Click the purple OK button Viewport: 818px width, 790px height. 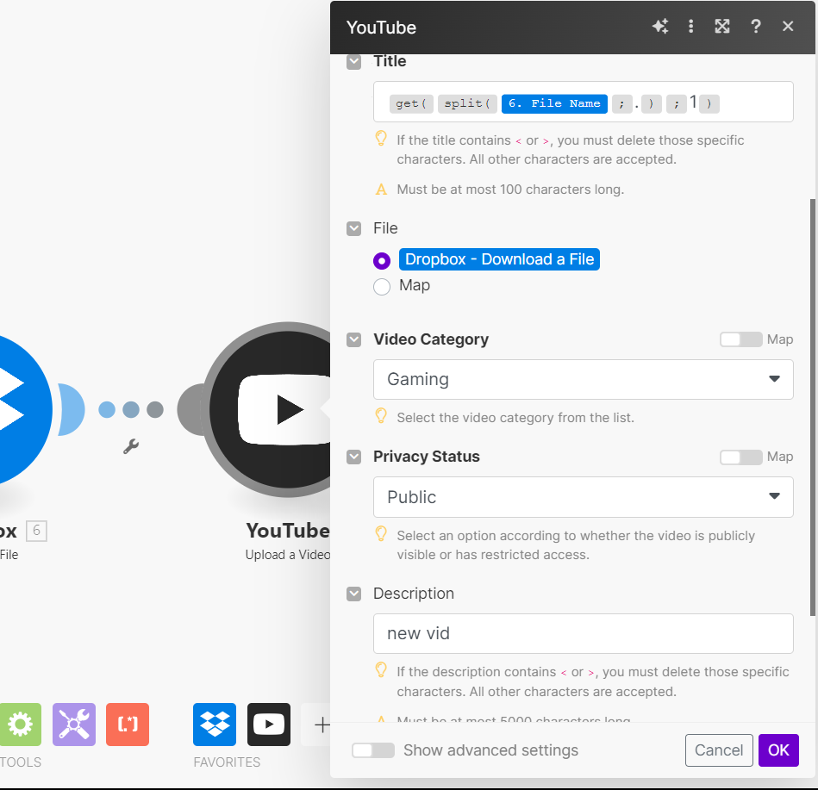coord(778,750)
